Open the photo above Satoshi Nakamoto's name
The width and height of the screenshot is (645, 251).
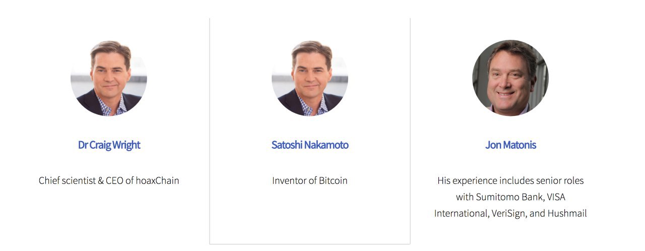(310, 78)
